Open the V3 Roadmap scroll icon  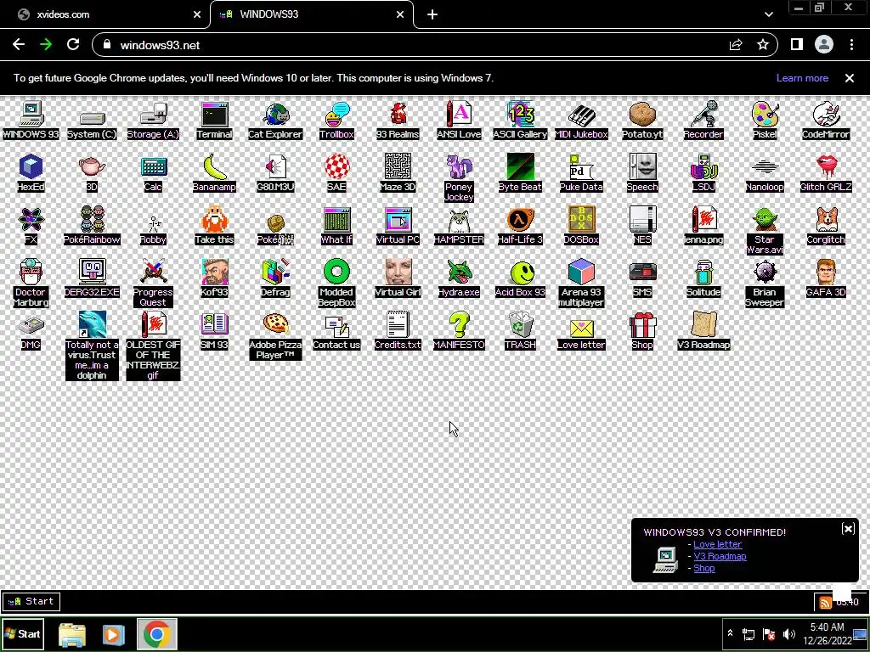(x=703, y=331)
